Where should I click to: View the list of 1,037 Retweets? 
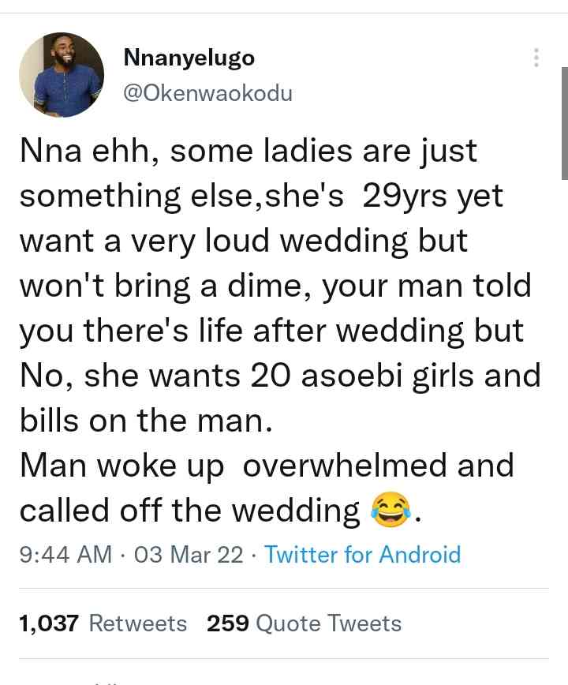103,623
